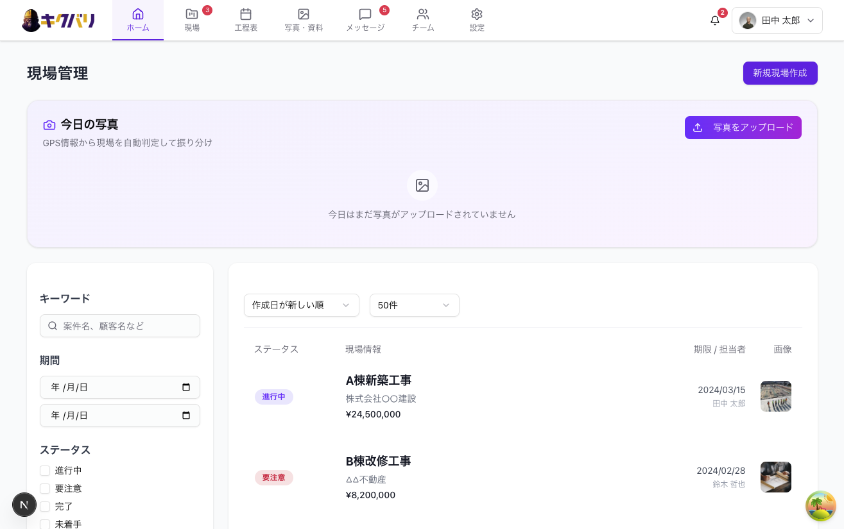Open the calendar picker on the start date
The image size is (844, 529).
coord(186,387)
